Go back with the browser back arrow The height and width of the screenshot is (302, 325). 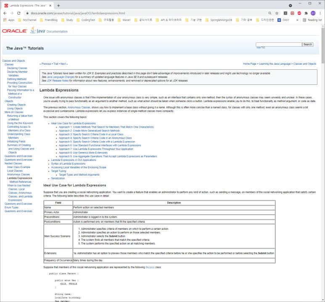pos(5,13)
